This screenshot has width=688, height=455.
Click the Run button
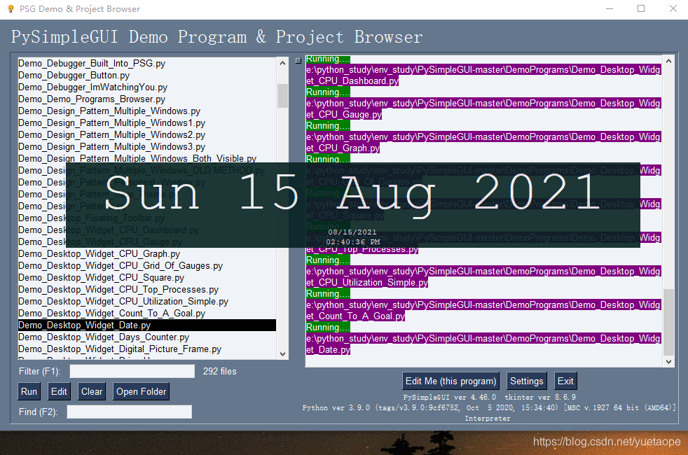point(29,391)
